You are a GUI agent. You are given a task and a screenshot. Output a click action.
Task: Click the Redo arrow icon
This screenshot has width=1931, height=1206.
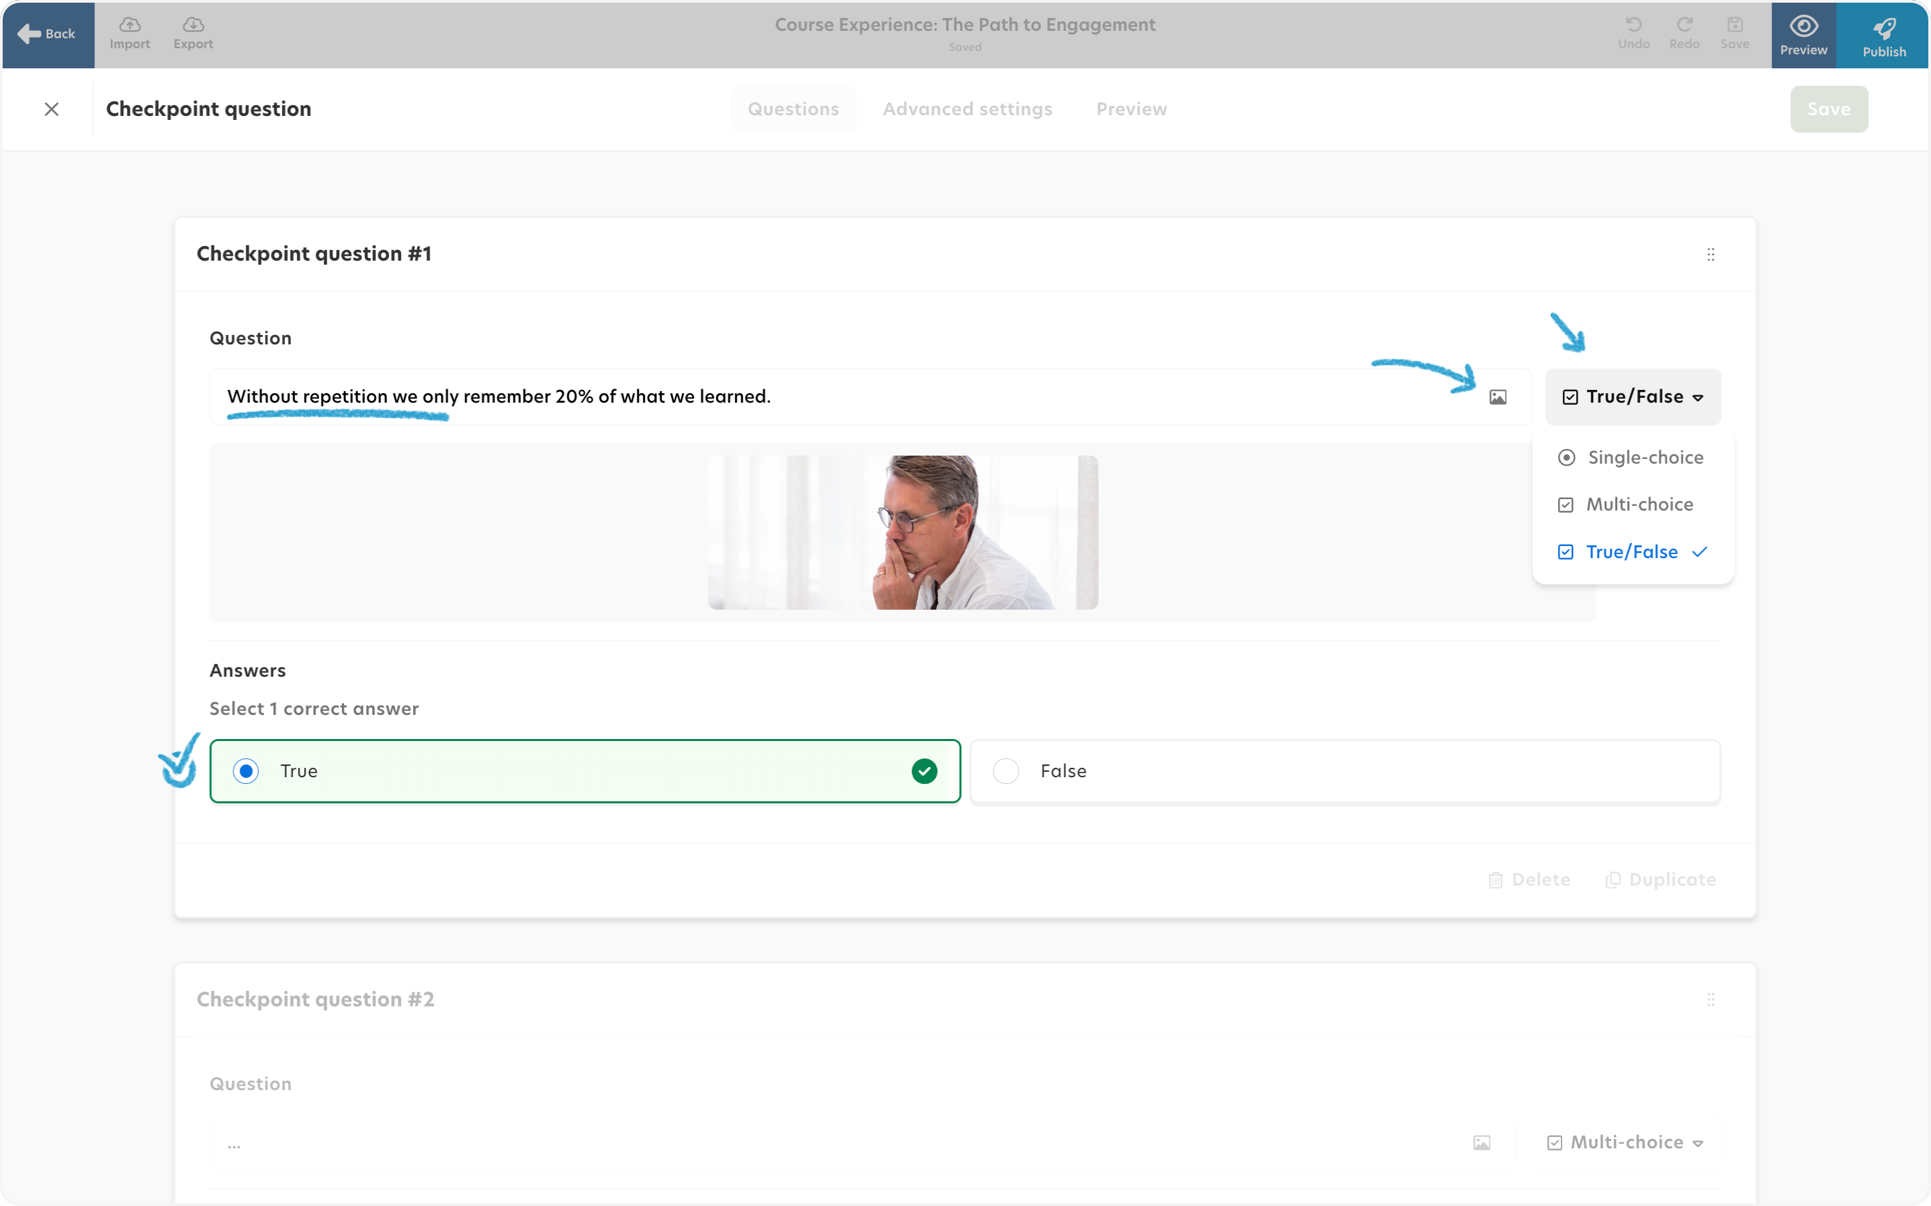1684,25
